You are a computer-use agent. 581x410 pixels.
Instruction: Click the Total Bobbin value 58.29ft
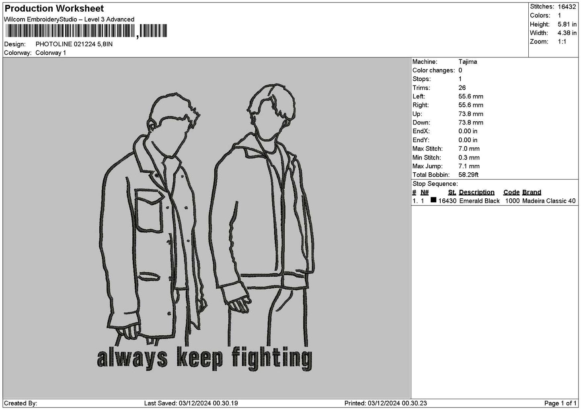coord(468,175)
